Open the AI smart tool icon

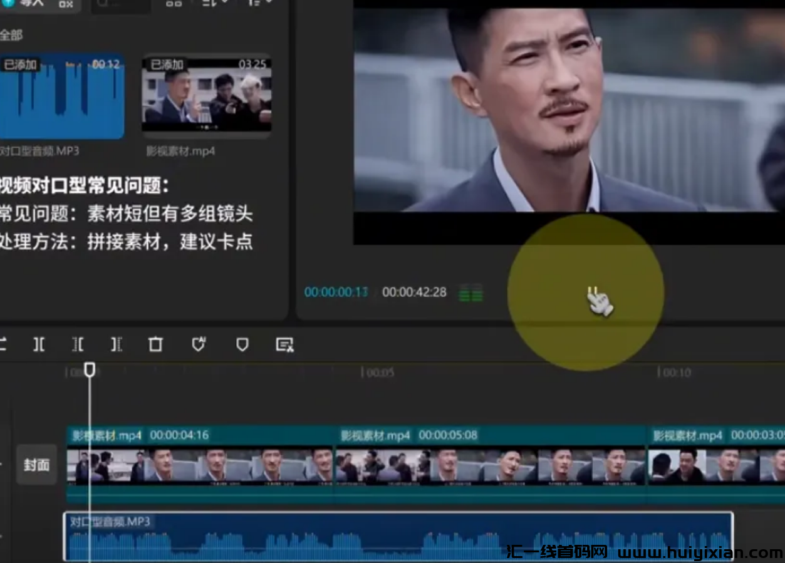[x=199, y=344]
